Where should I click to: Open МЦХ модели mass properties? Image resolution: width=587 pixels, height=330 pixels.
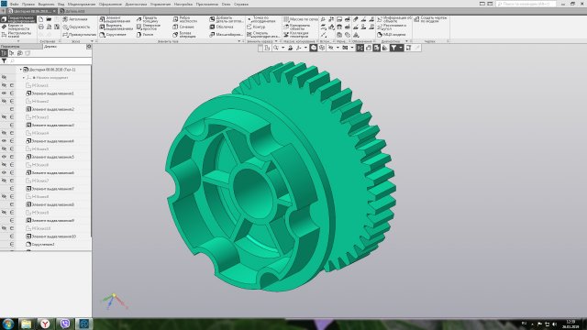pos(392,35)
